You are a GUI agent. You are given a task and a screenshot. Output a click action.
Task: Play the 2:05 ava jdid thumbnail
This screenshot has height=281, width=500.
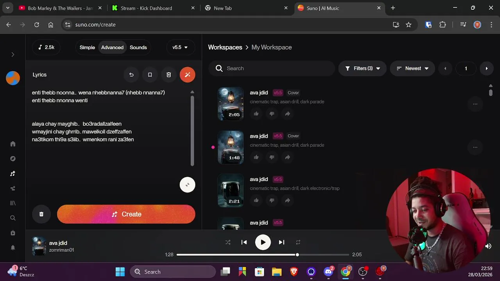[230, 104]
